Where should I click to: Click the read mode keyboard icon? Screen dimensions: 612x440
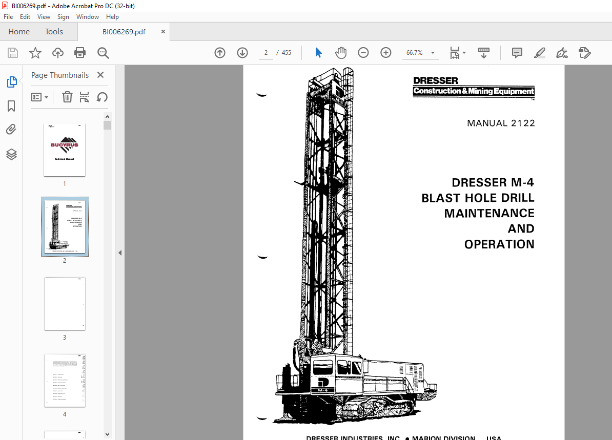pos(483,53)
